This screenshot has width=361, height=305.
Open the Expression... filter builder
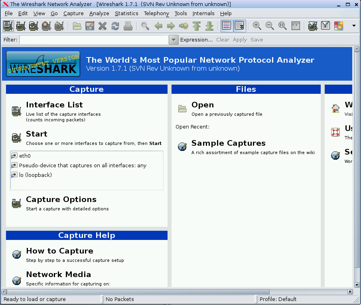tap(196, 40)
